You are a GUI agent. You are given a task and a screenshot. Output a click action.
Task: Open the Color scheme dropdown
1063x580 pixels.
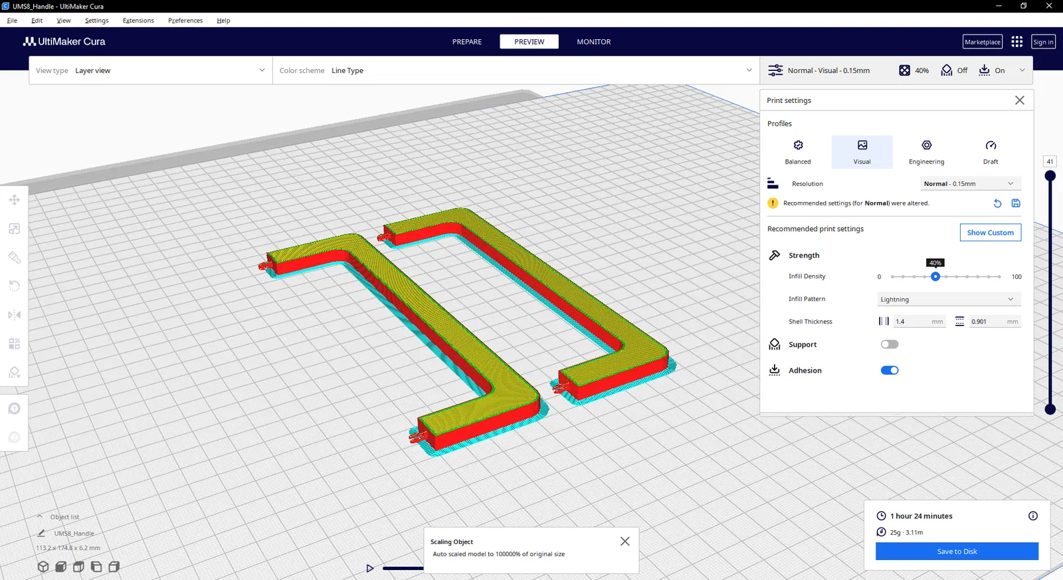[516, 70]
